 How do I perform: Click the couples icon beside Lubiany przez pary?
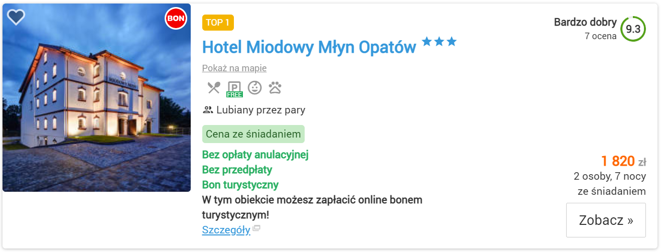coord(208,110)
